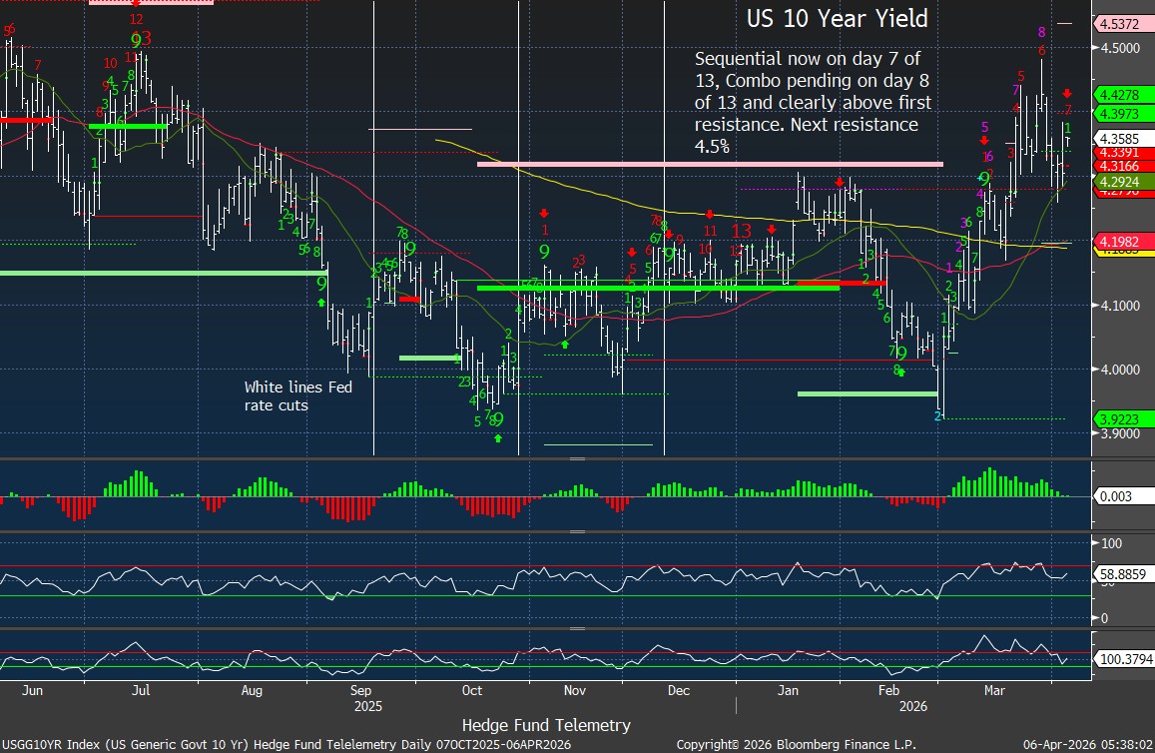Click the red down arrow above the latest red 7
1155x753 pixels.
[1066, 93]
